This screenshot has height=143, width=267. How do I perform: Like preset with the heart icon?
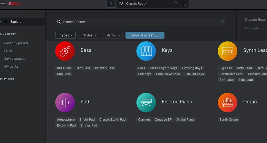pyautogui.click(x=121, y=4)
